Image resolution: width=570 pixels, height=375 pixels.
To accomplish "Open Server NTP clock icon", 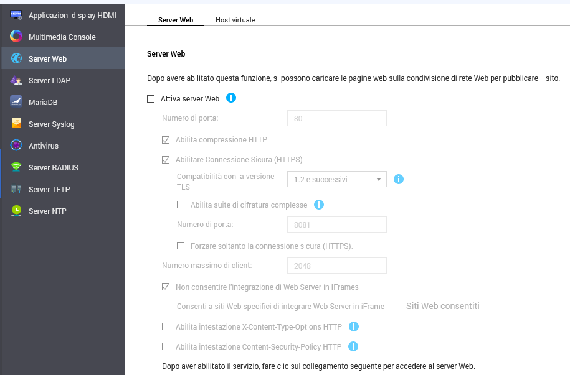I will (x=16, y=211).
